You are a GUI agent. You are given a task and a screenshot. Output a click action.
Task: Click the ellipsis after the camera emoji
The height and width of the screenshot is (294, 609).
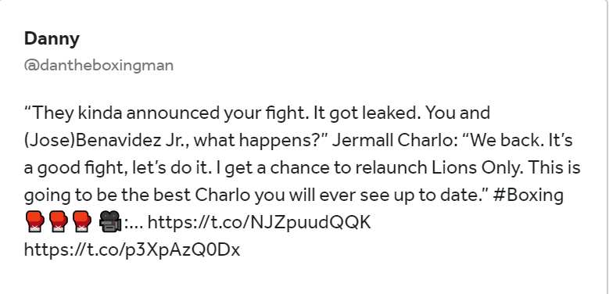click(136, 226)
